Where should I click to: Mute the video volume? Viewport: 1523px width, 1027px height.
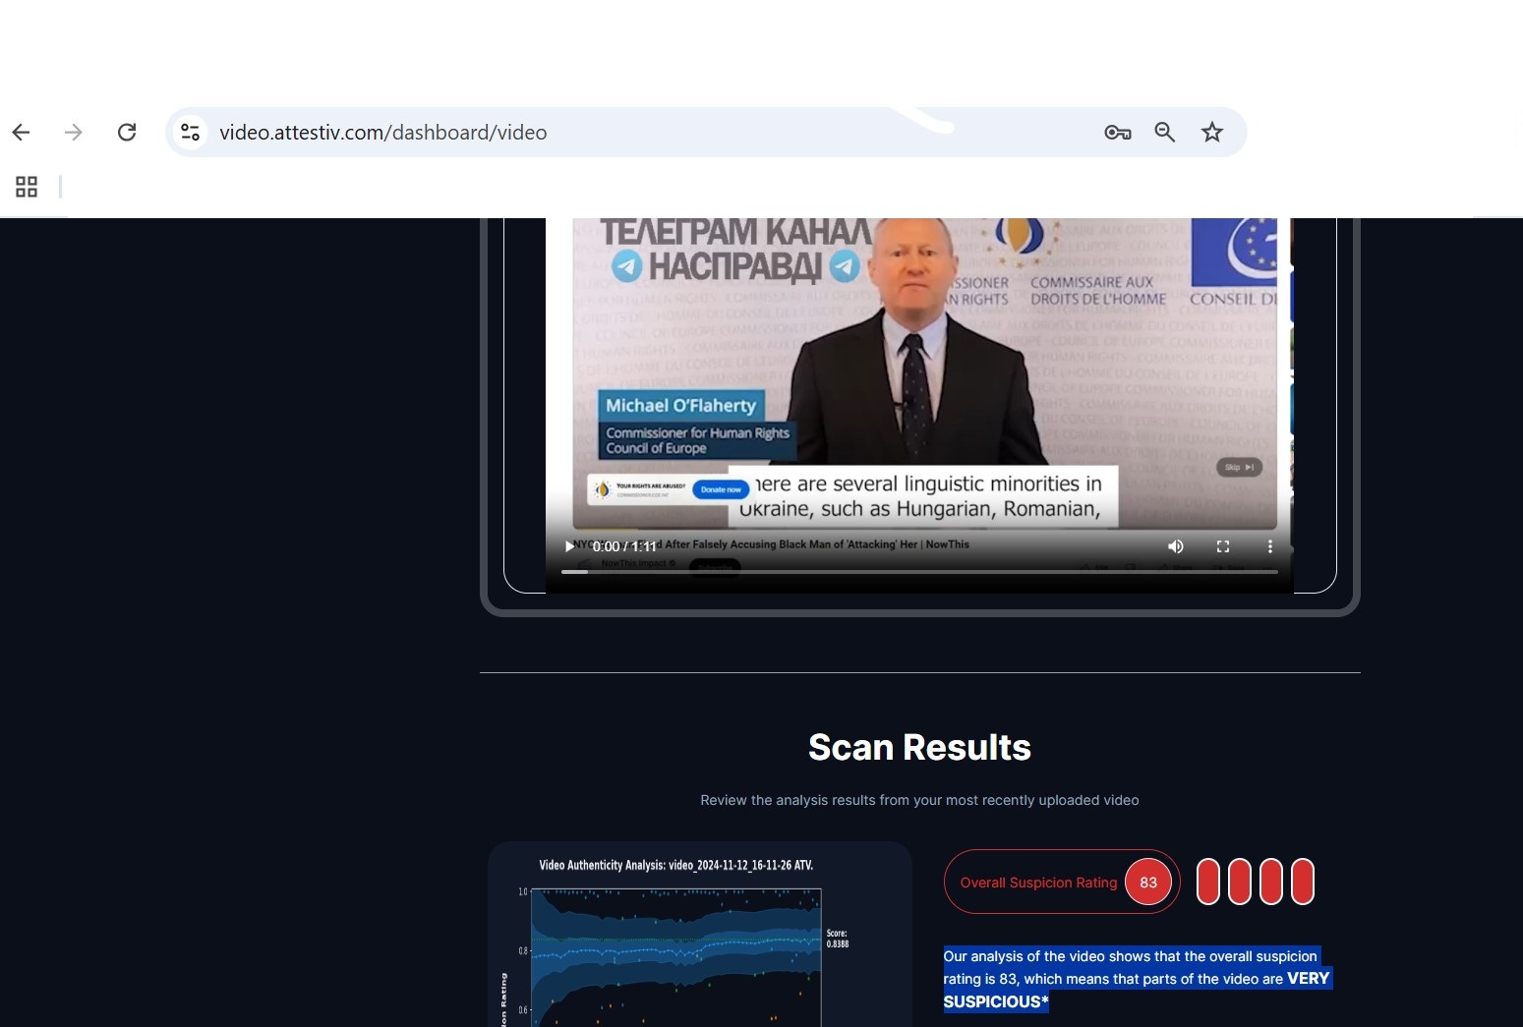[x=1176, y=546]
